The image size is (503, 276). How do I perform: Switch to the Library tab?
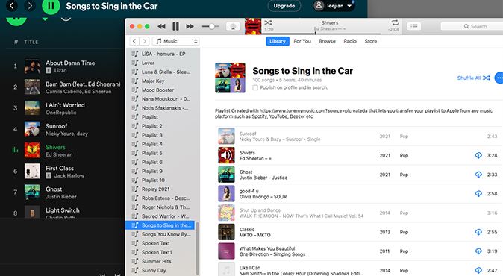tap(278, 41)
